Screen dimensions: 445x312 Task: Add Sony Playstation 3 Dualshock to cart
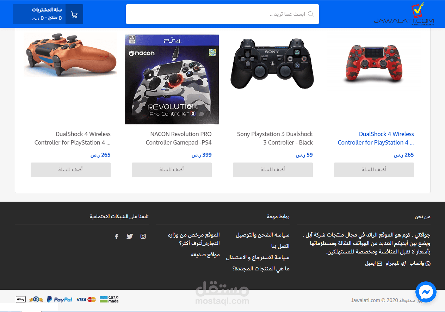click(273, 170)
